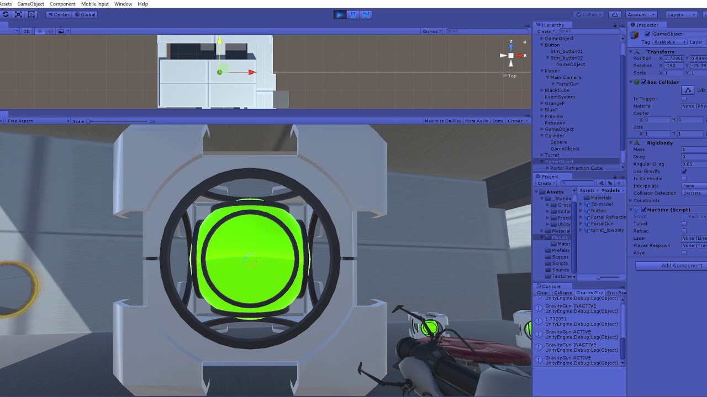This screenshot has width=707, height=397.
Task: Click search by label icon in Project
Action: click(x=610, y=183)
